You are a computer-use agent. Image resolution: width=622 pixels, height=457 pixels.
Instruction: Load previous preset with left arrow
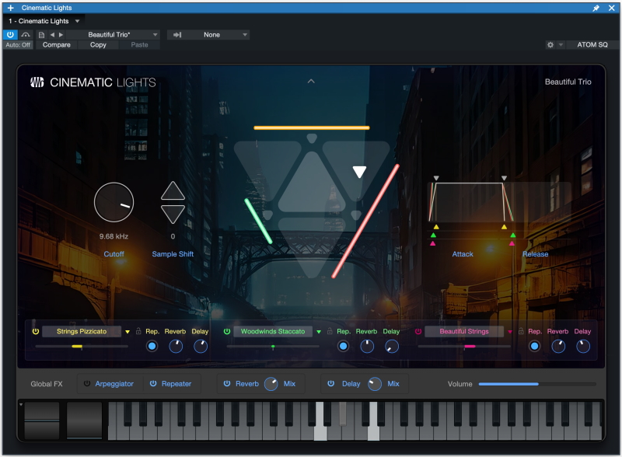point(52,35)
